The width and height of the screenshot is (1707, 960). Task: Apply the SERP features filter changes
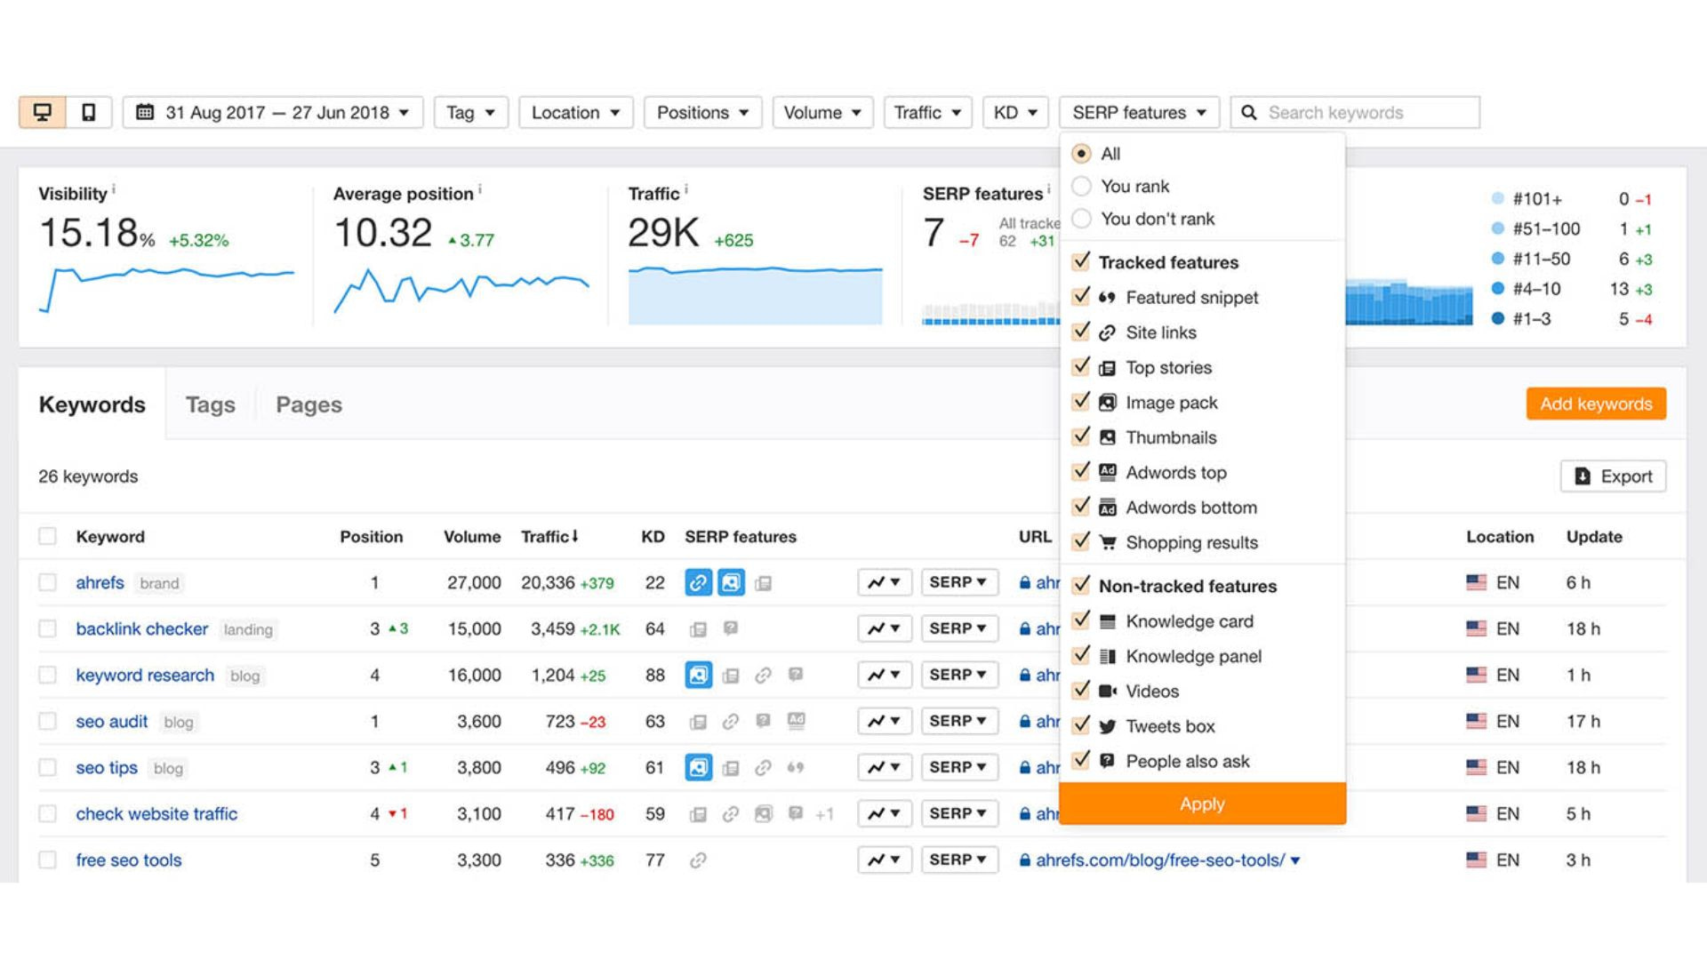click(x=1202, y=804)
